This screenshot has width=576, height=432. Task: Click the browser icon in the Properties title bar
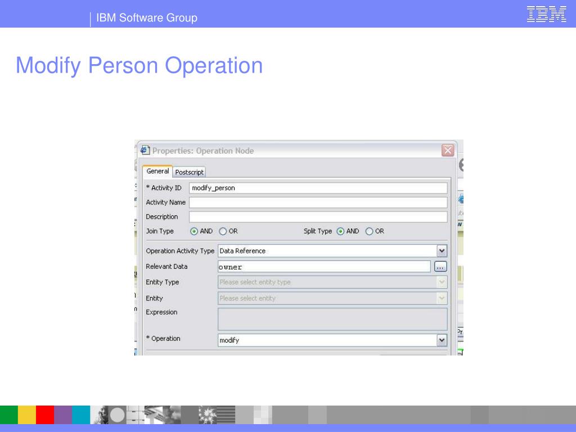[x=145, y=150]
